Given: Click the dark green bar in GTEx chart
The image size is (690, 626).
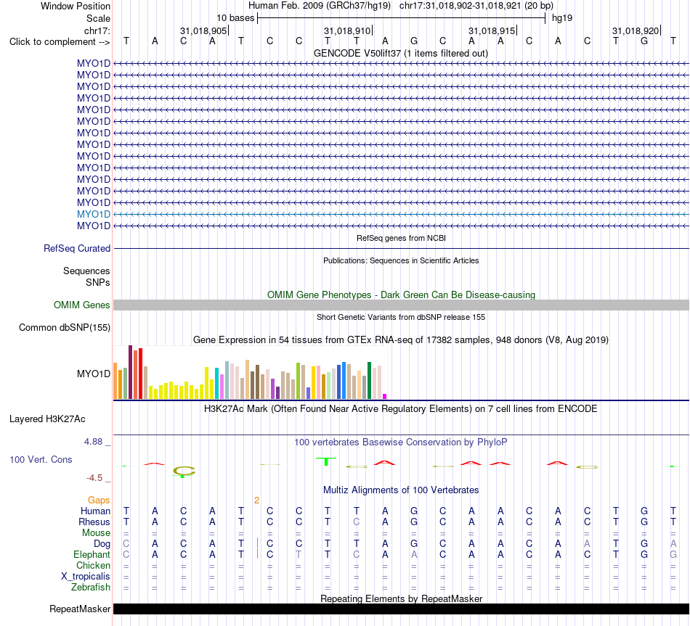Looking at the screenshot, I should (x=369, y=381).
